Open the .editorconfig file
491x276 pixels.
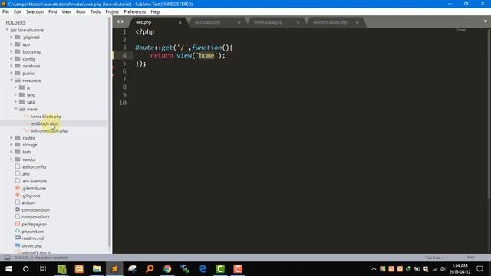pyautogui.click(x=34, y=167)
